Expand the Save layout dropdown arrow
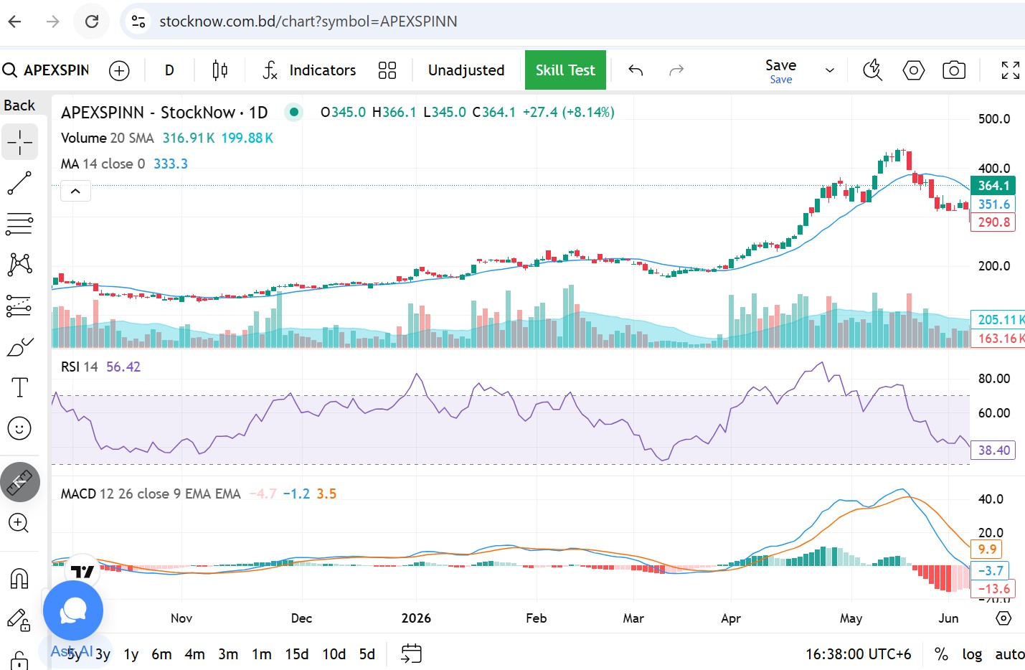1025x670 pixels. (x=830, y=70)
